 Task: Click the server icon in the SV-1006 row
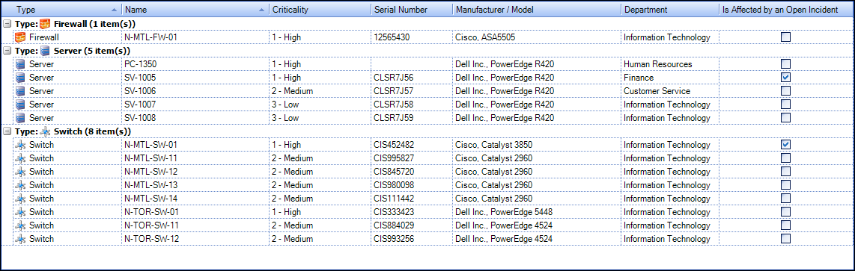[x=21, y=91]
